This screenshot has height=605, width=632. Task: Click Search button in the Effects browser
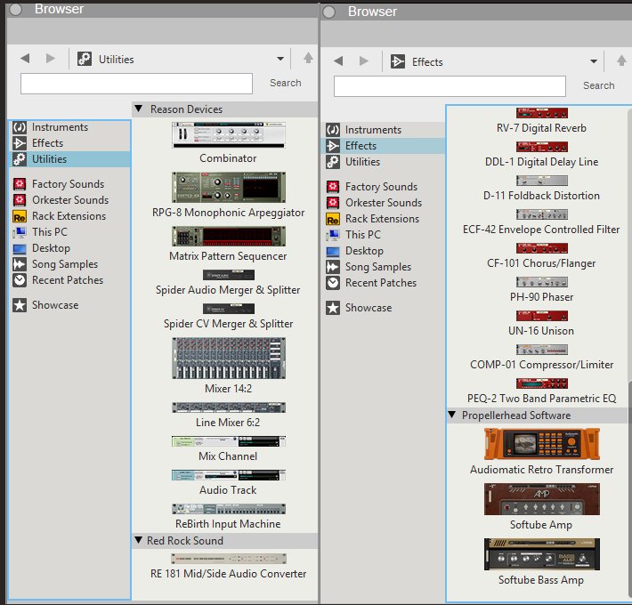(x=598, y=85)
